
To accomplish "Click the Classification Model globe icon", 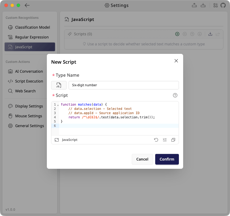I will click(10, 27).
